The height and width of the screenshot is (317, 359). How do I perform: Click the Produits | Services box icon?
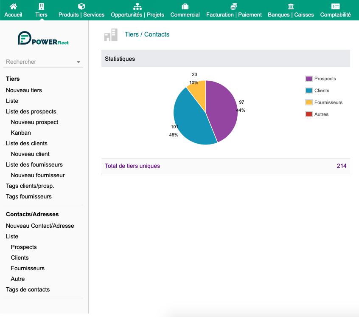pyautogui.click(x=81, y=6)
